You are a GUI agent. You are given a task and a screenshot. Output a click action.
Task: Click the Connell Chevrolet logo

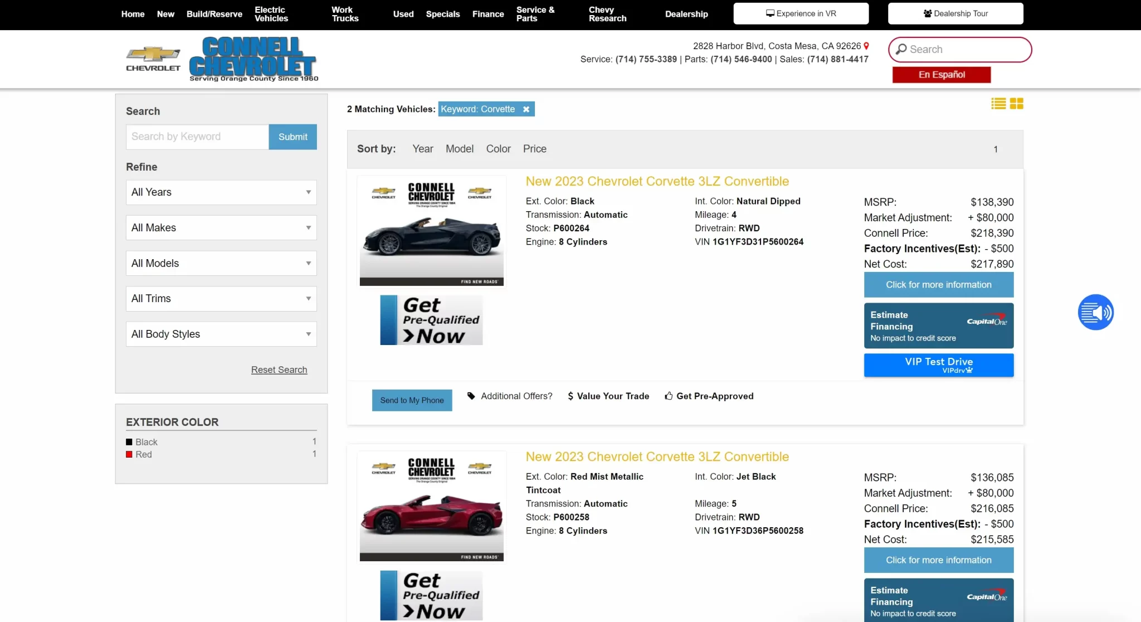pyautogui.click(x=253, y=59)
